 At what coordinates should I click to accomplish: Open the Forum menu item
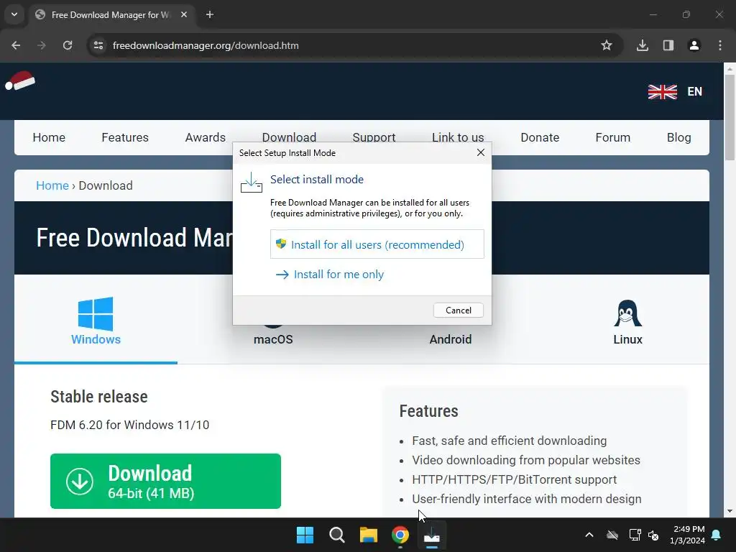coord(612,137)
